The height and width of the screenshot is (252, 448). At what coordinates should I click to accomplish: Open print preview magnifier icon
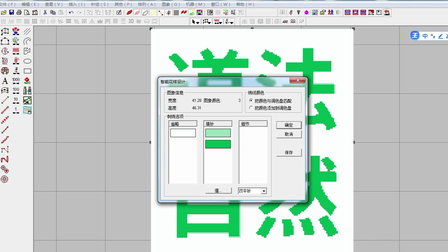27,13
